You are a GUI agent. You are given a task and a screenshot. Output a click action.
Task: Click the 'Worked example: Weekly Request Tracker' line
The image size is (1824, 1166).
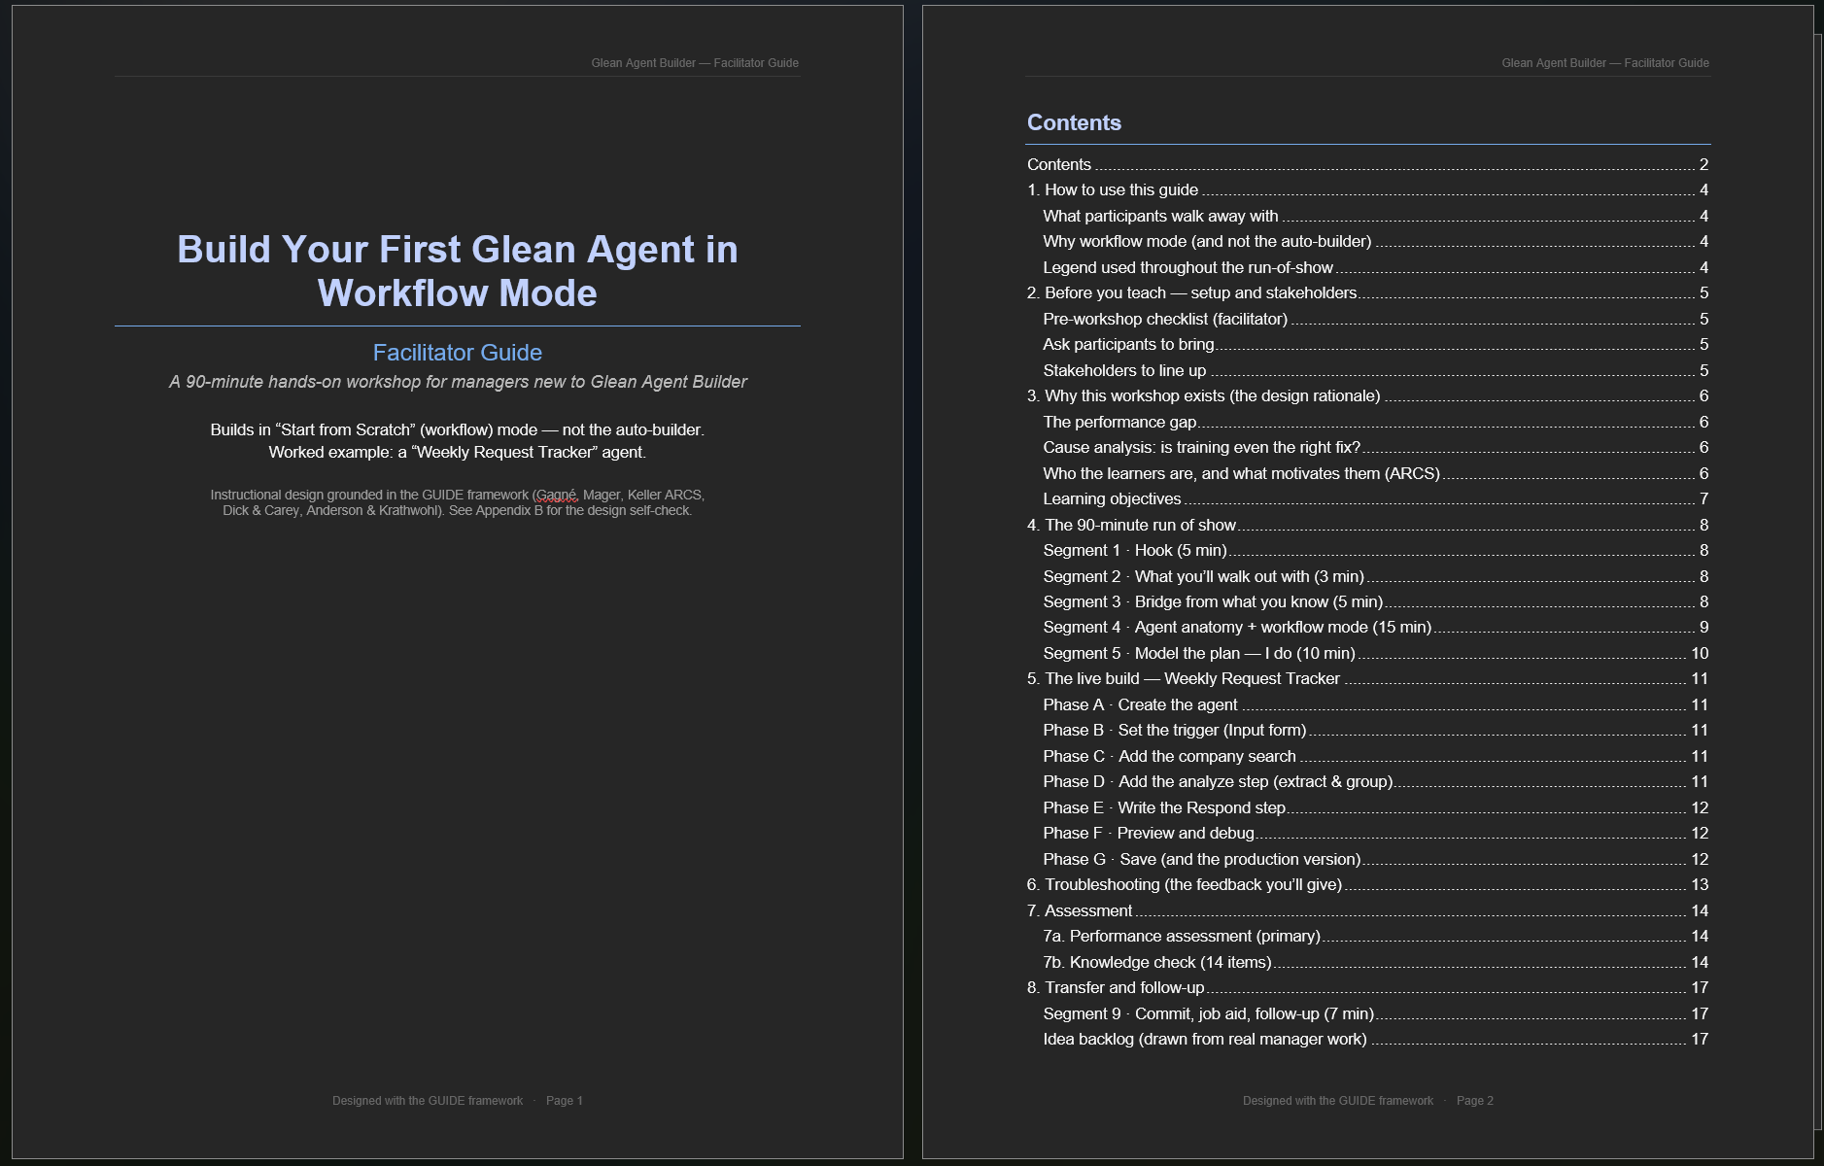[x=458, y=453]
